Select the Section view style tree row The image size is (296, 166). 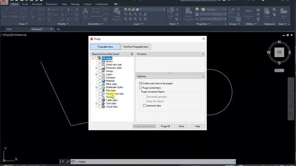(115, 94)
